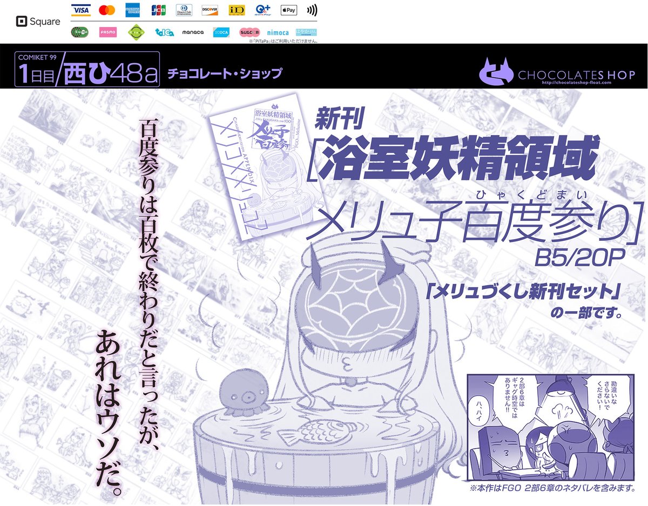
Task: Click the manaca logo
Action: coord(193,32)
